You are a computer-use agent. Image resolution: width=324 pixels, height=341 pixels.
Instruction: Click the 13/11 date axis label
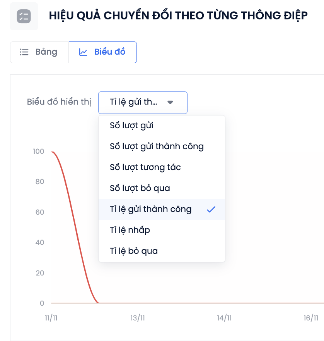(138, 318)
